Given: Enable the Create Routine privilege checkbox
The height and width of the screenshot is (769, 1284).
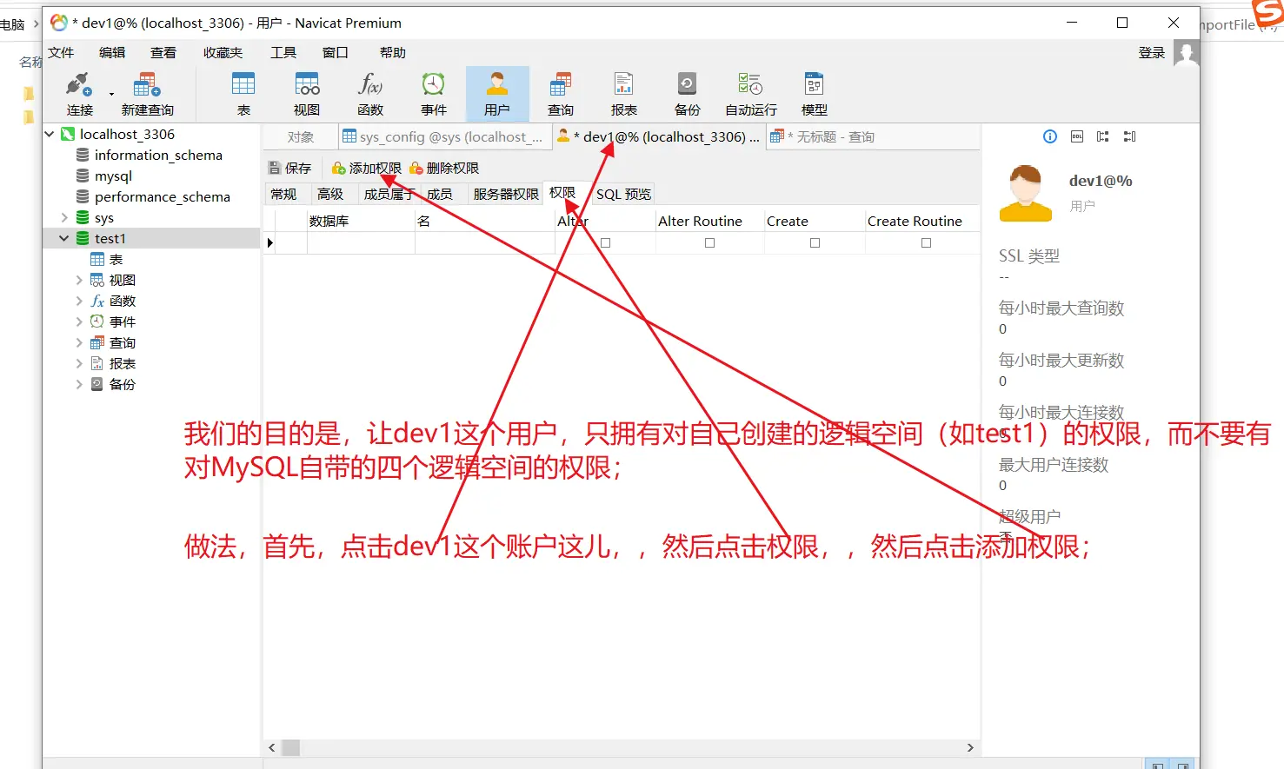Looking at the screenshot, I should click(x=927, y=243).
